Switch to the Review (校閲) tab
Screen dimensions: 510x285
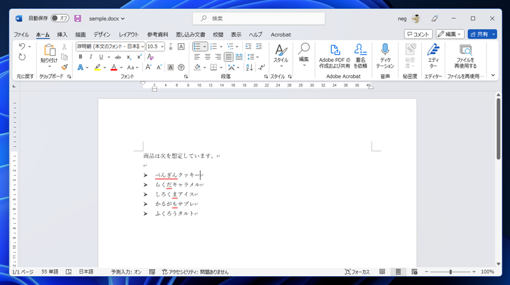(x=218, y=34)
